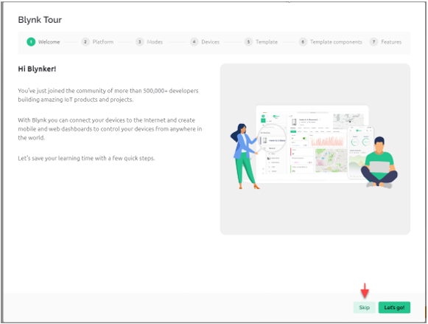428x324 pixels.
Task: Click the green step 1 circle icon
Action: click(x=31, y=42)
